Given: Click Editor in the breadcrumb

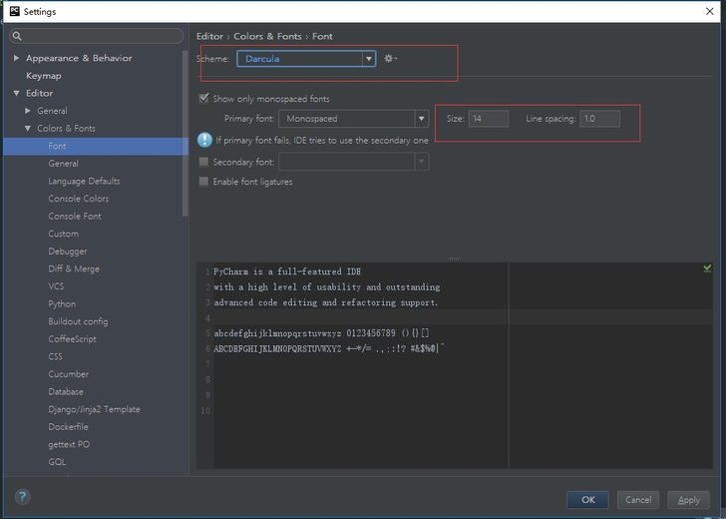Looking at the screenshot, I should pyautogui.click(x=209, y=36).
